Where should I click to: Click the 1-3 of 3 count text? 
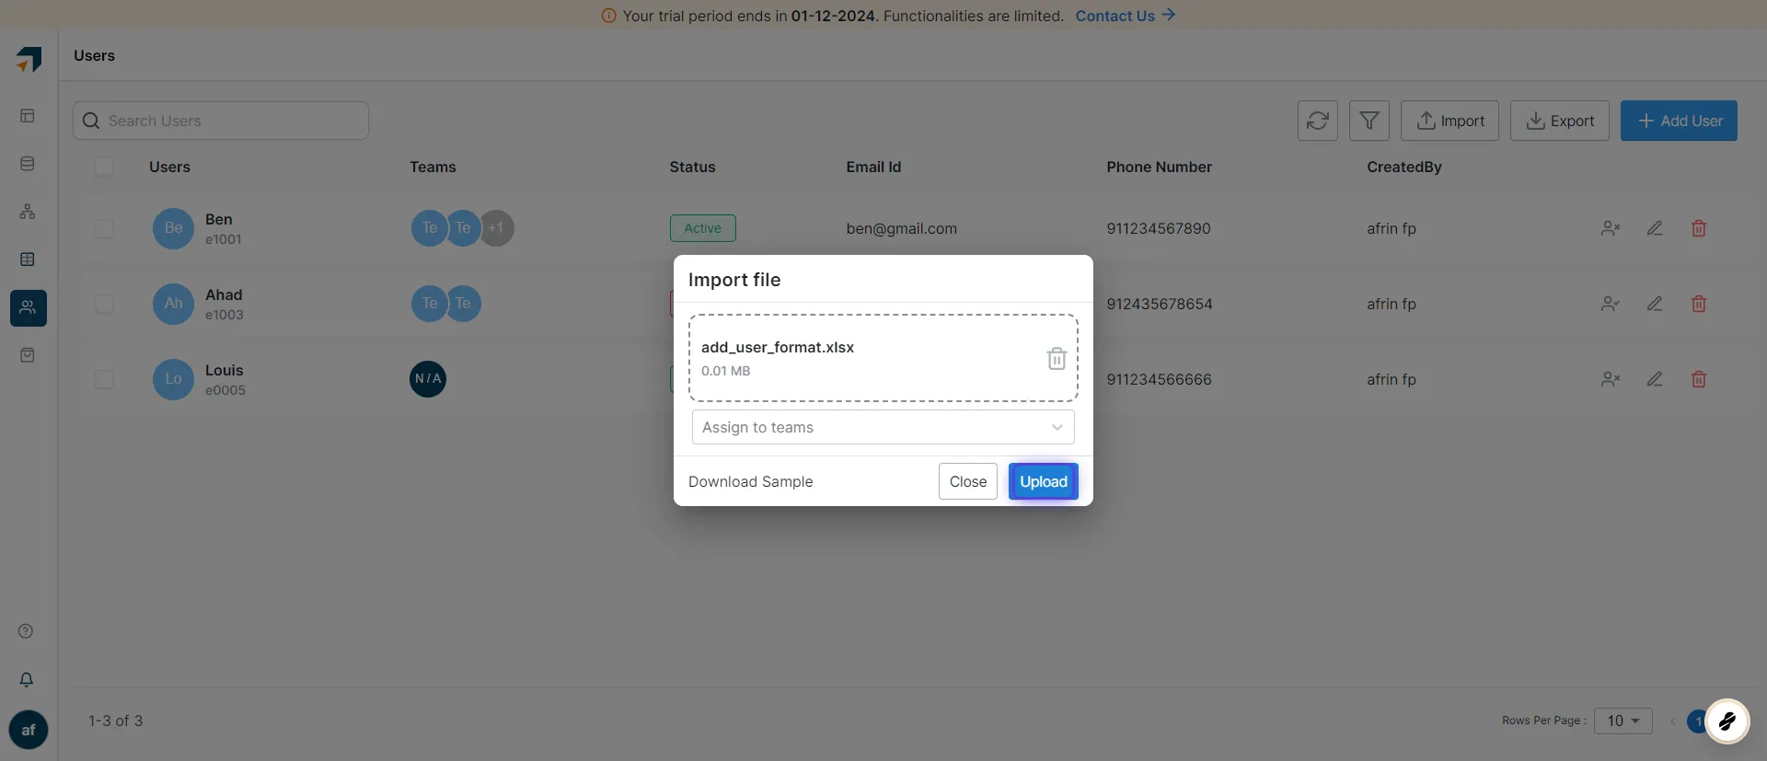(x=115, y=721)
